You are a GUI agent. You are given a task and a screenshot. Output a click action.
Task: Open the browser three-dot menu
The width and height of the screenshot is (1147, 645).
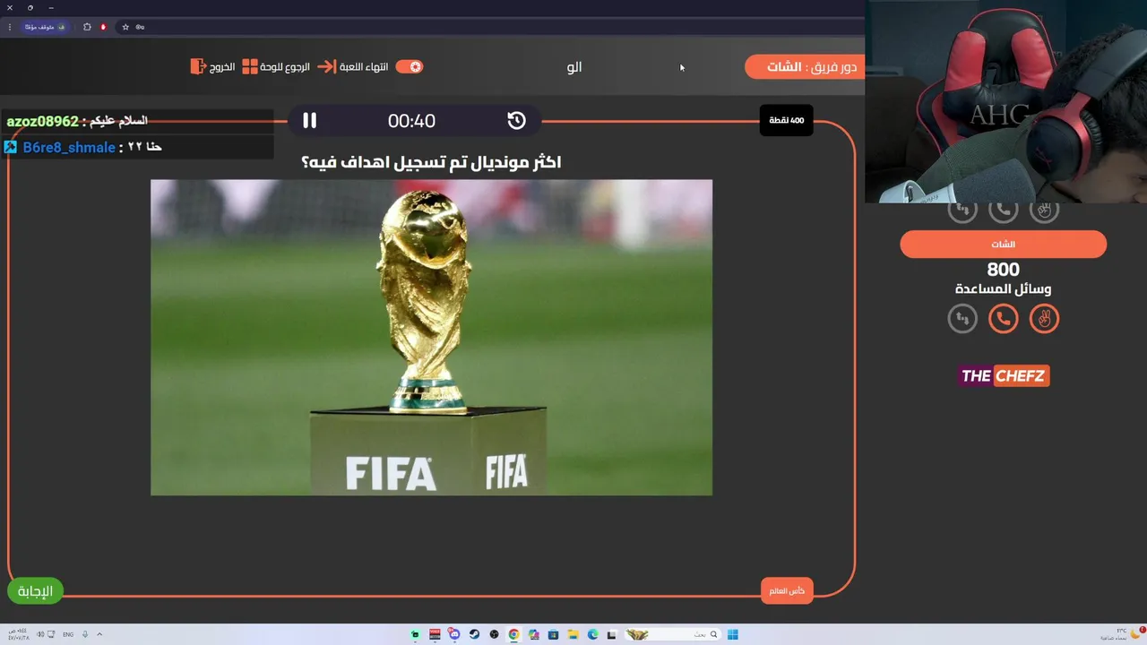coord(10,27)
